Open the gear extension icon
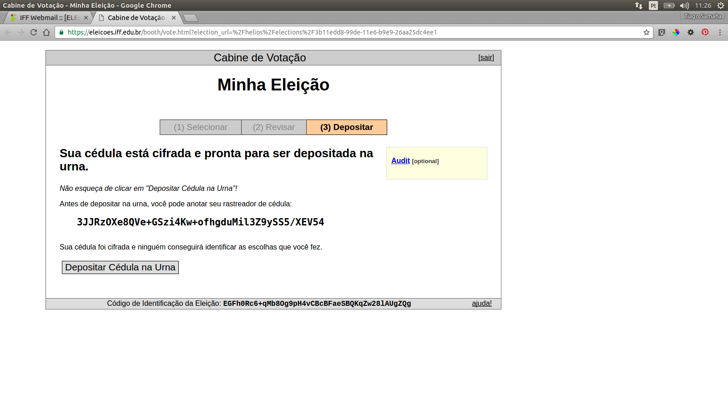This screenshot has height=409, width=728. point(691,32)
